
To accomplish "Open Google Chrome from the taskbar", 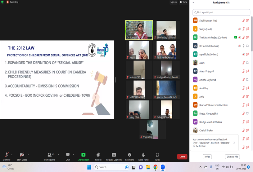I will [156, 167].
